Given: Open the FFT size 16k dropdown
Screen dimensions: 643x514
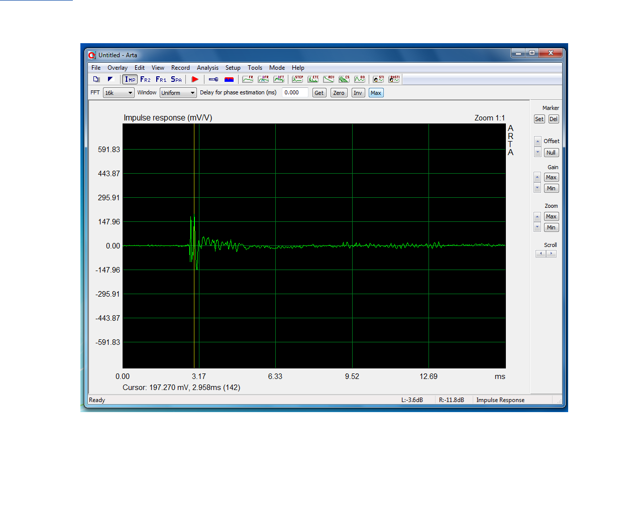Looking at the screenshot, I should (x=119, y=93).
